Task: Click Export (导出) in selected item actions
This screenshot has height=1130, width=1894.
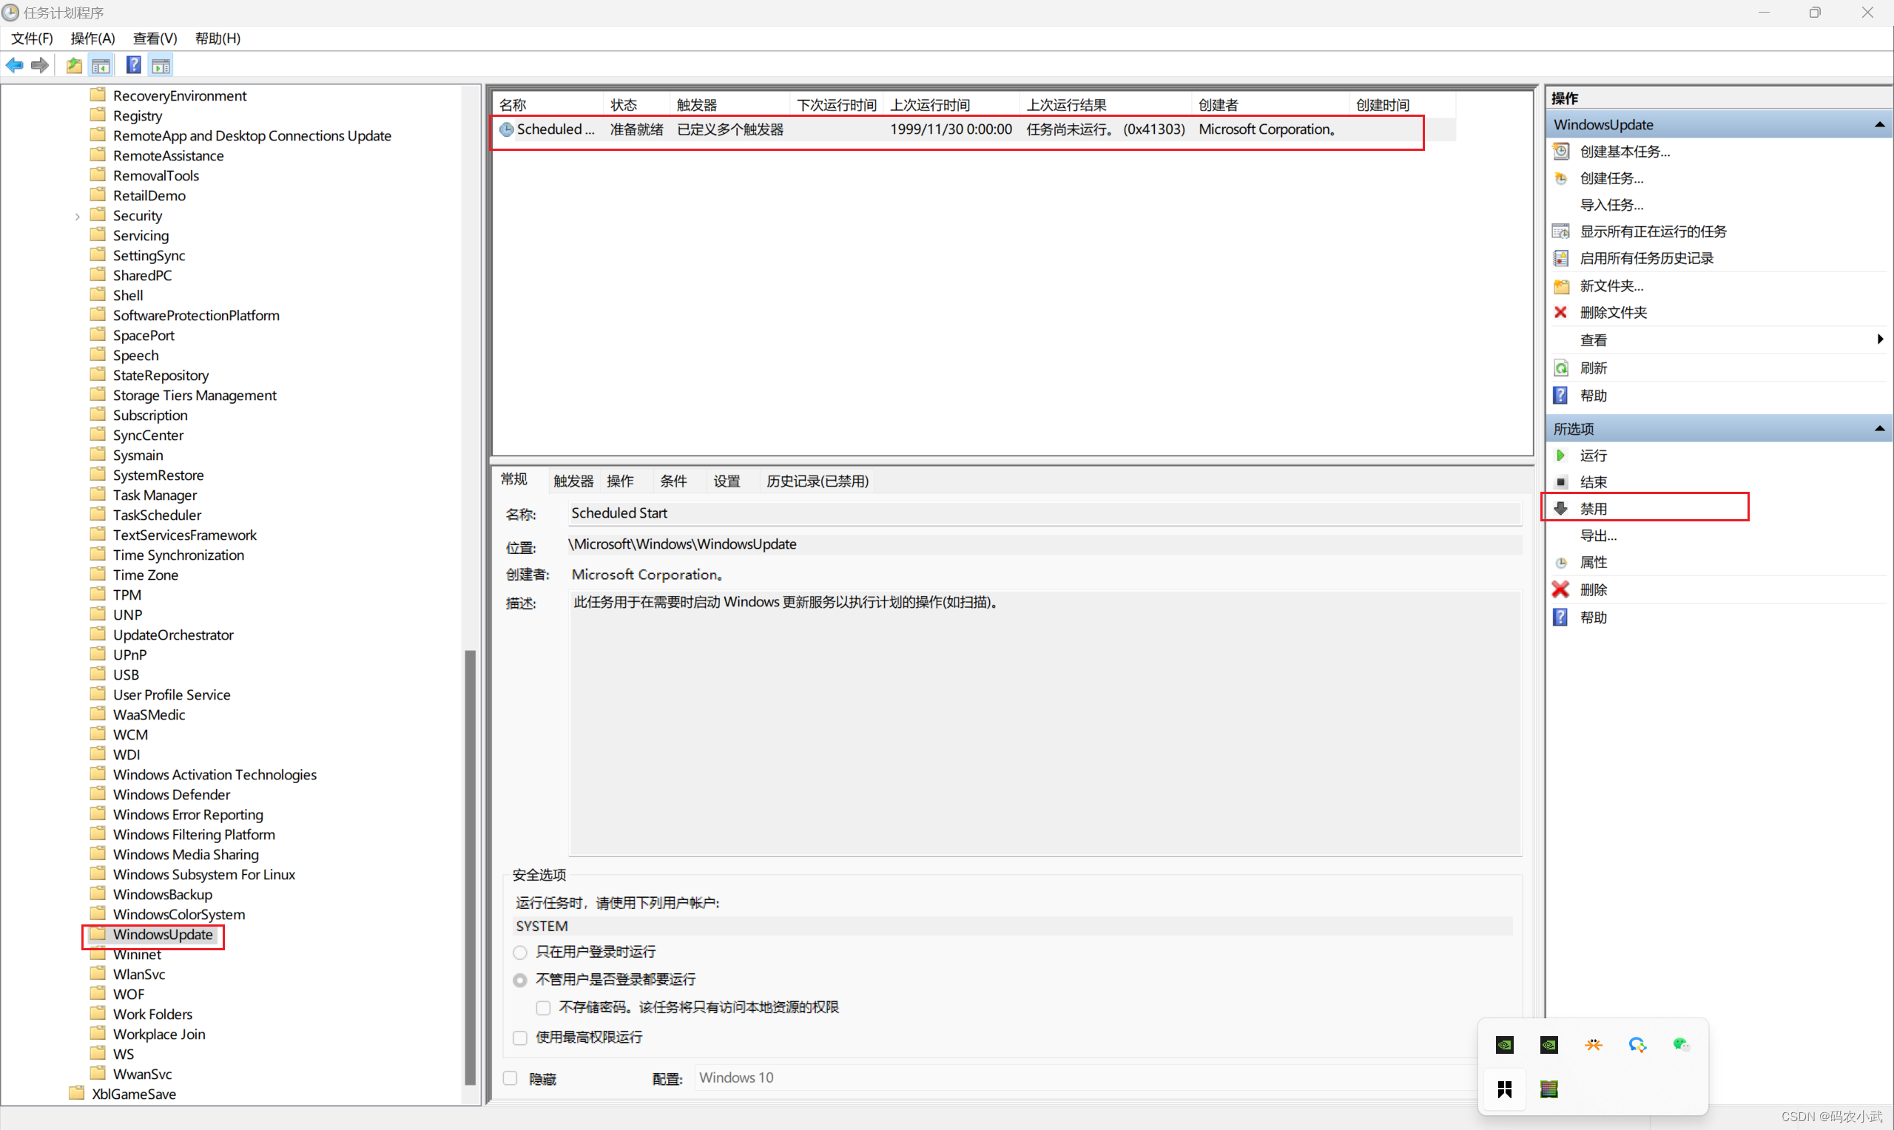Action: tap(1597, 535)
